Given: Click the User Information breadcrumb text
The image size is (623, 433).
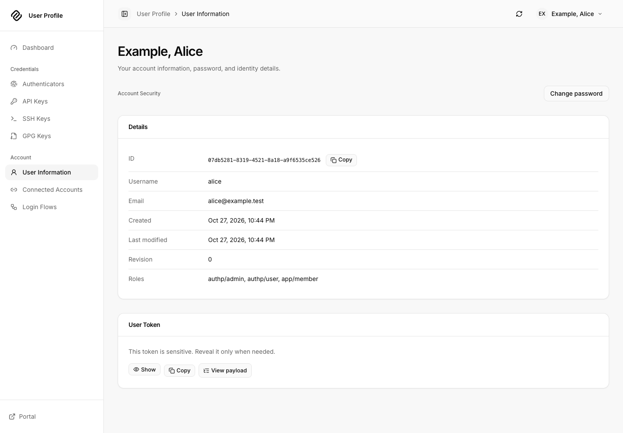Looking at the screenshot, I should point(206,14).
